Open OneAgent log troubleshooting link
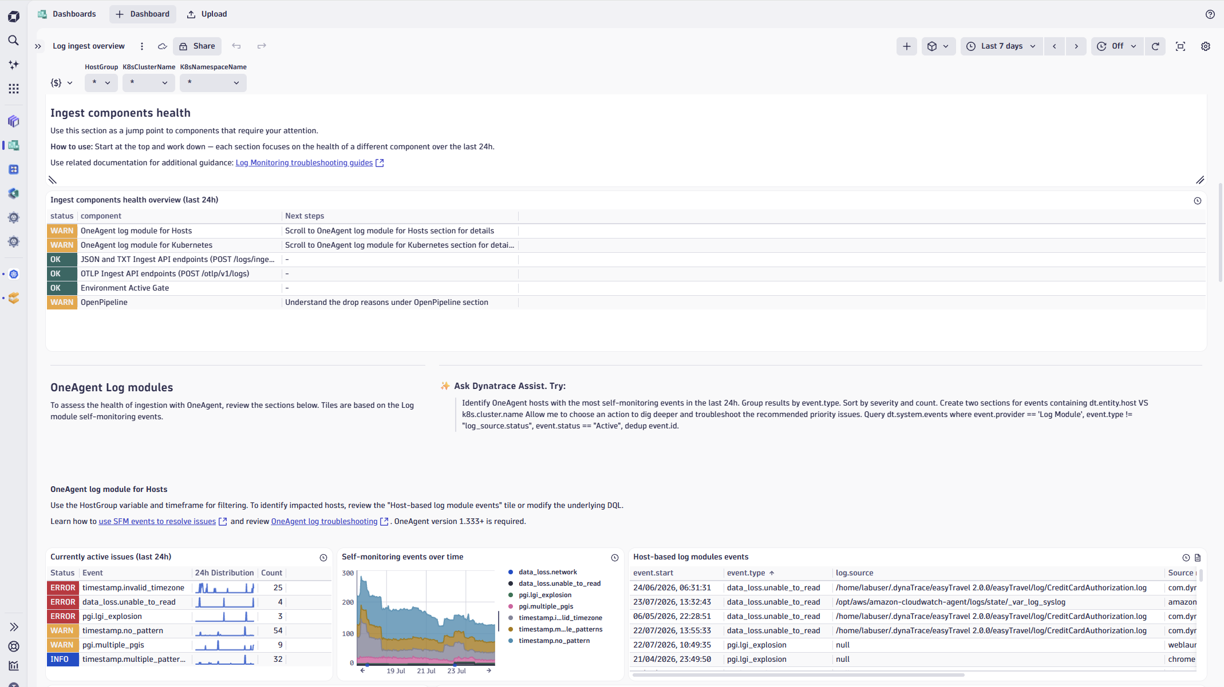The height and width of the screenshot is (687, 1224). 324,522
